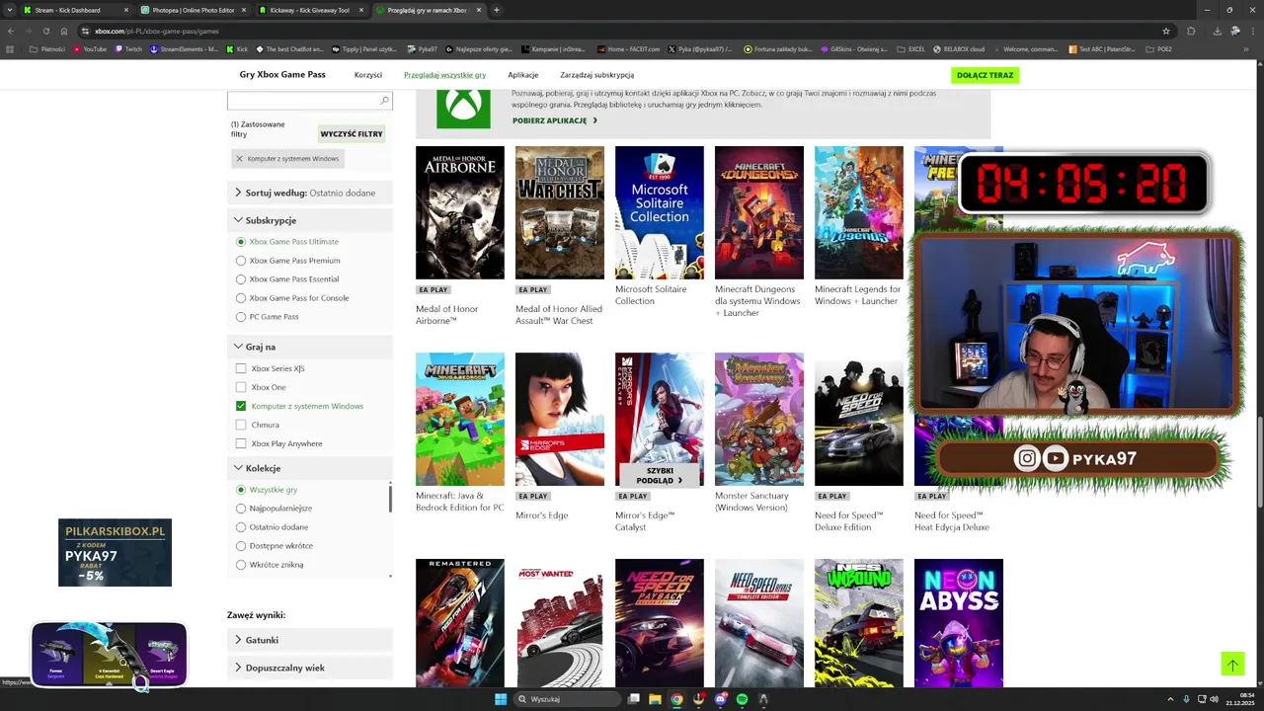Check the Xbox Play Anywhere box
The width and height of the screenshot is (1264, 711).
pos(241,443)
